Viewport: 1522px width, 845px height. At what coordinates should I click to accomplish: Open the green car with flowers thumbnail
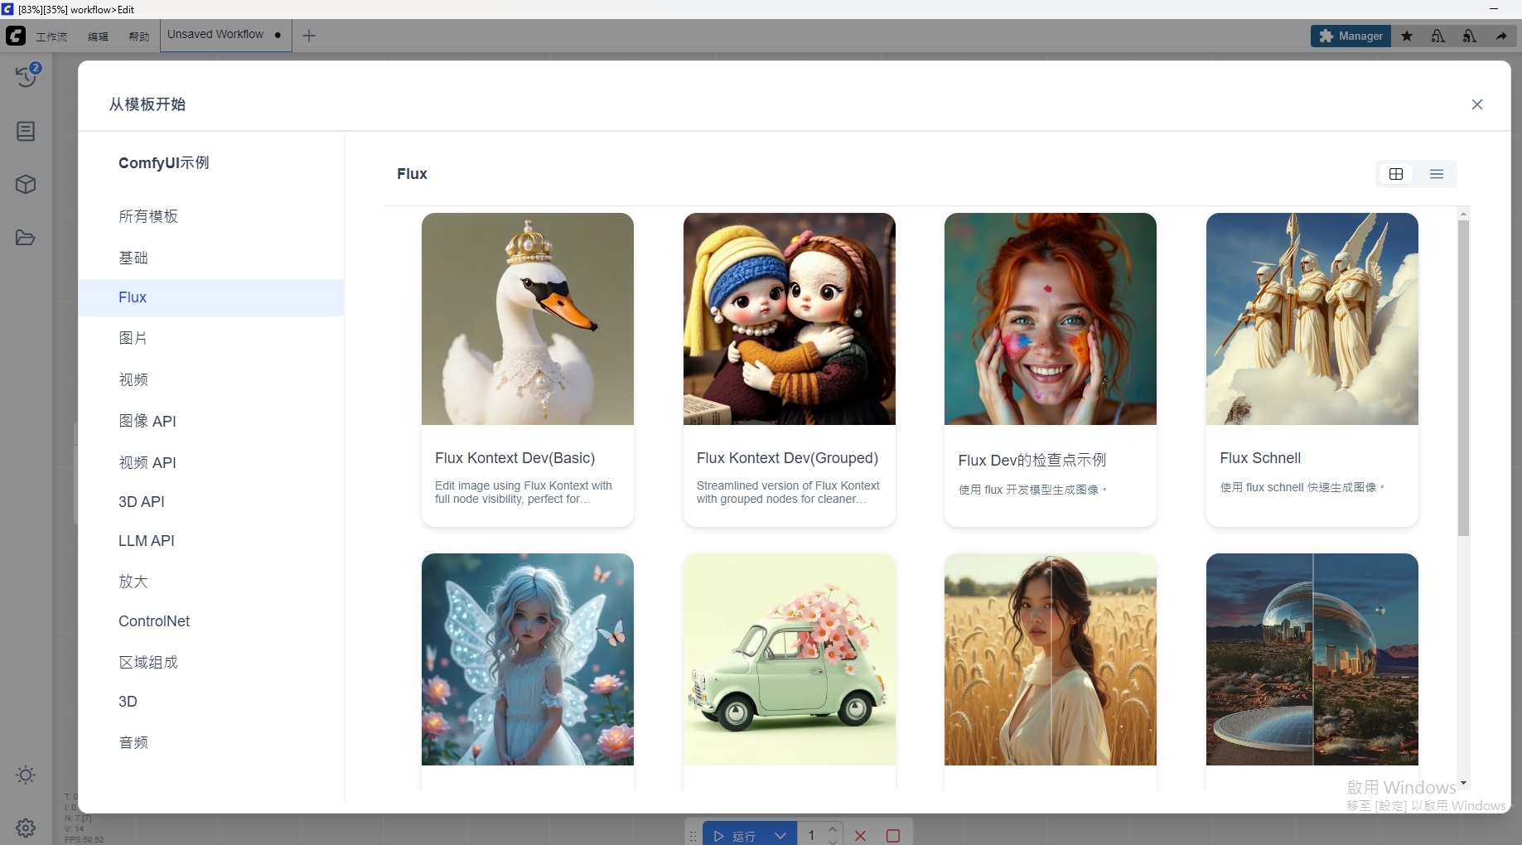(790, 659)
